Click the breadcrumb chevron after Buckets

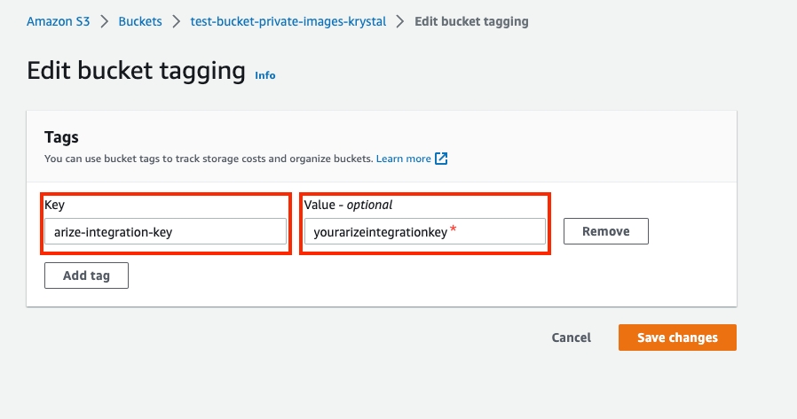177,21
